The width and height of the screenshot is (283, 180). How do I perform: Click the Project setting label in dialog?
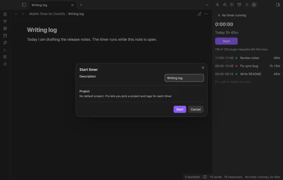(x=84, y=91)
